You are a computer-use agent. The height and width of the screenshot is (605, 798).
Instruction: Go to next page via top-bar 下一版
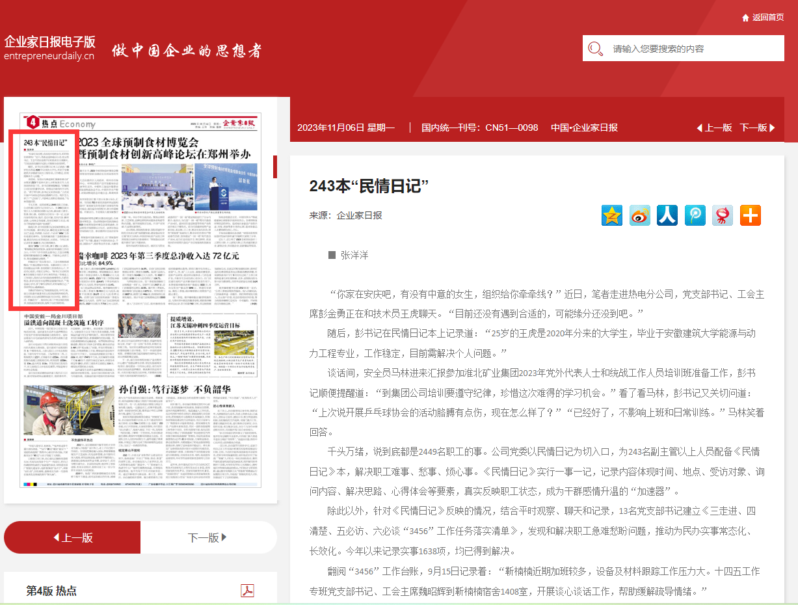(757, 128)
